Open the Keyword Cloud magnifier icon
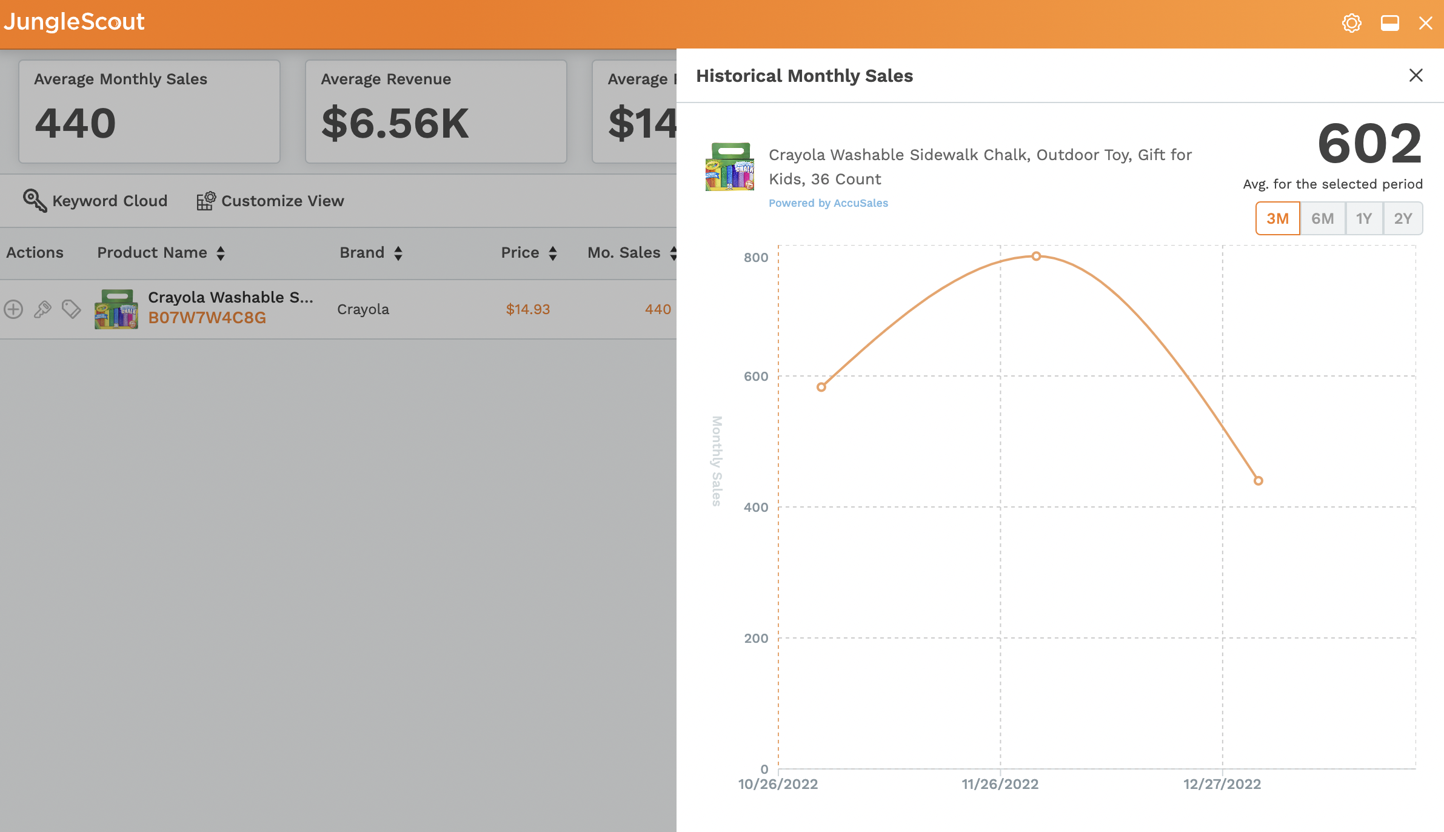The width and height of the screenshot is (1444, 832). click(35, 200)
